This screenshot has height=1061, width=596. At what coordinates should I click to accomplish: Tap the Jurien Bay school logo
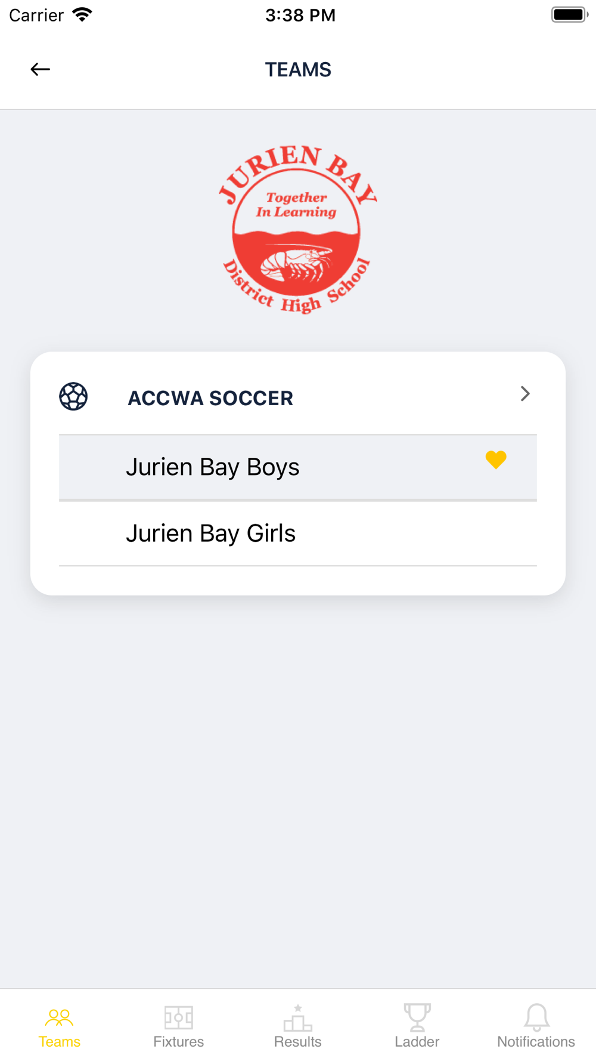(298, 230)
